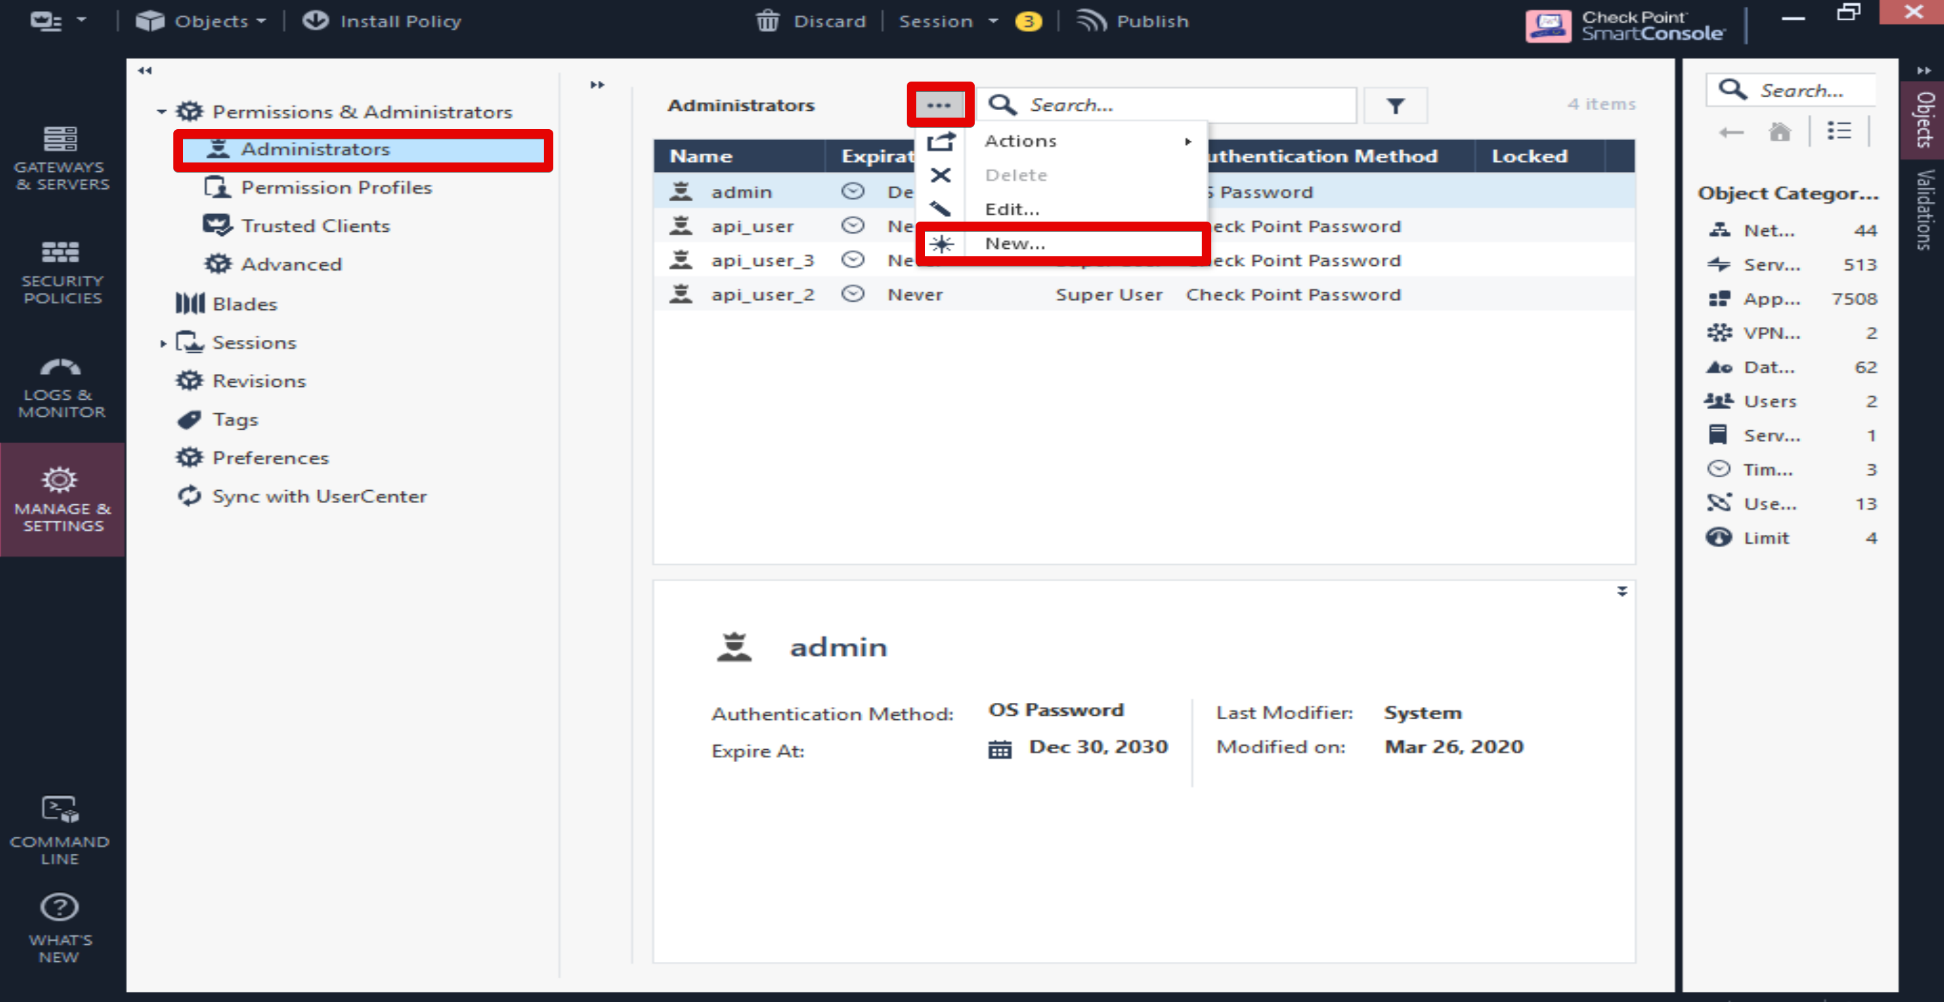Click Install Policy button
Viewport: 1944px width, 1002px height.
point(383,21)
